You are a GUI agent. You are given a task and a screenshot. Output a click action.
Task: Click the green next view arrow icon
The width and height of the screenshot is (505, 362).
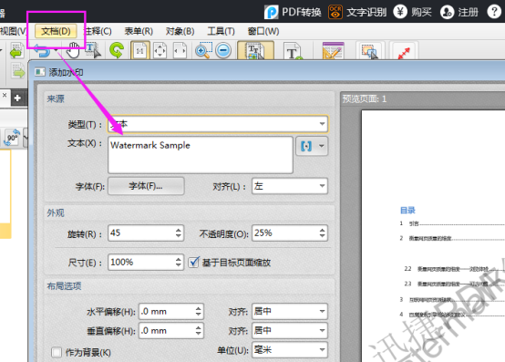tap(18, 71)
